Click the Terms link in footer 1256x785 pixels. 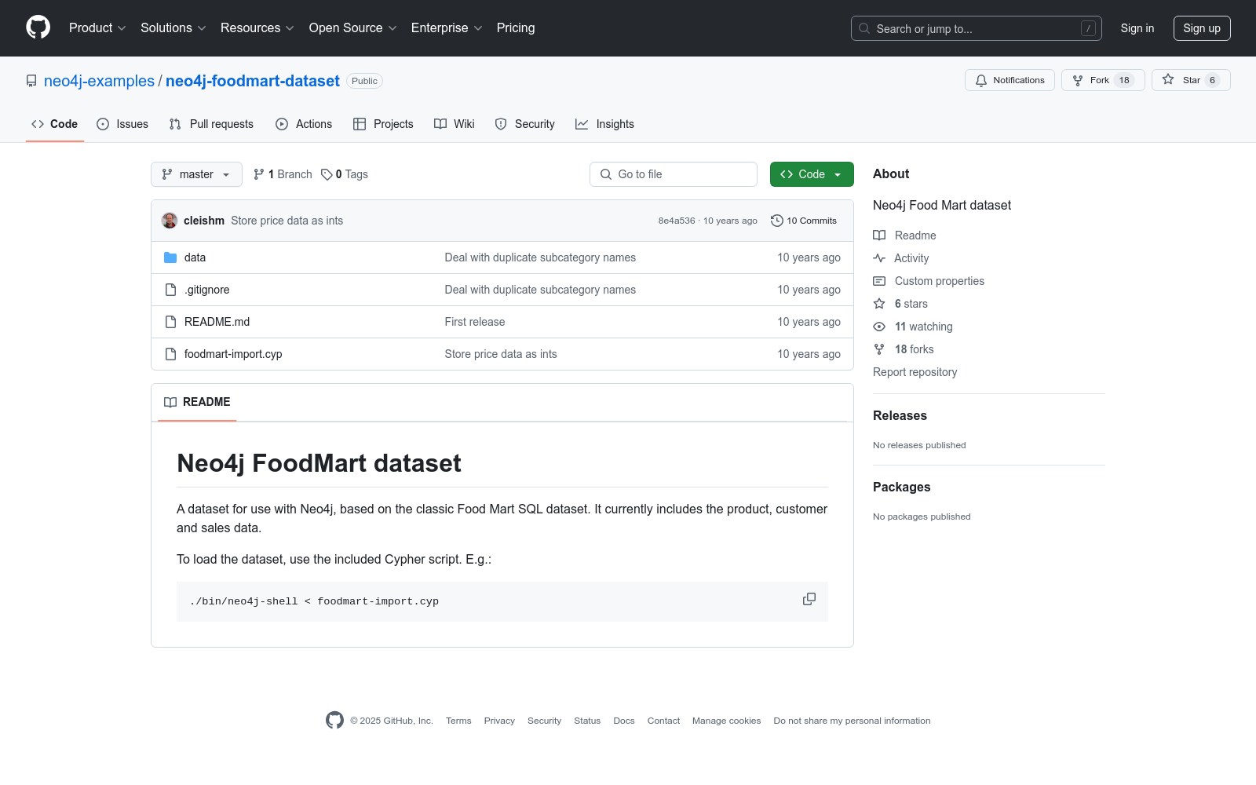458,721
